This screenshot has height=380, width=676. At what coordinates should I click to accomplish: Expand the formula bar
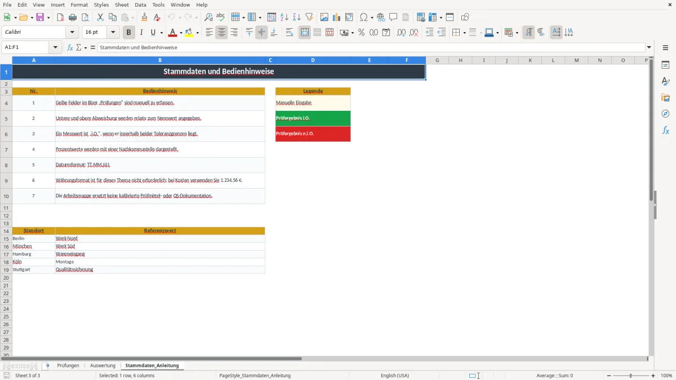[649, 47]
